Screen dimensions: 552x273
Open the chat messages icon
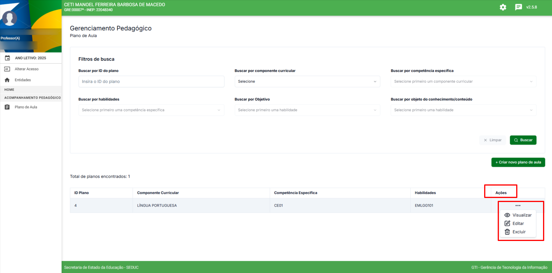click(x=518, y=7)
